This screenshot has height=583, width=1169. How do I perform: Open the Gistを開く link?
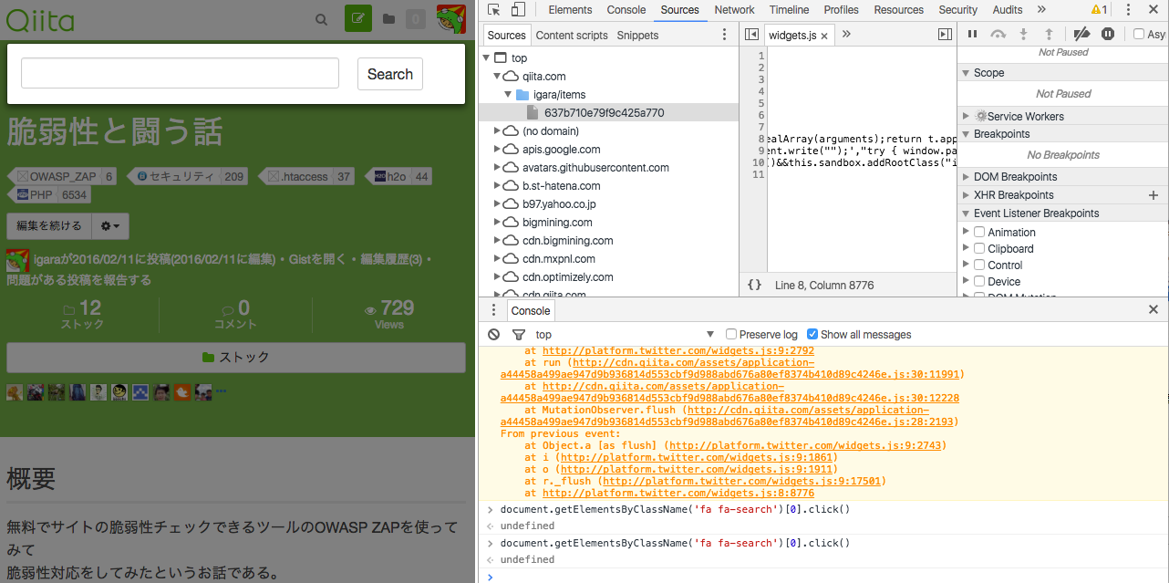point(318,260)
